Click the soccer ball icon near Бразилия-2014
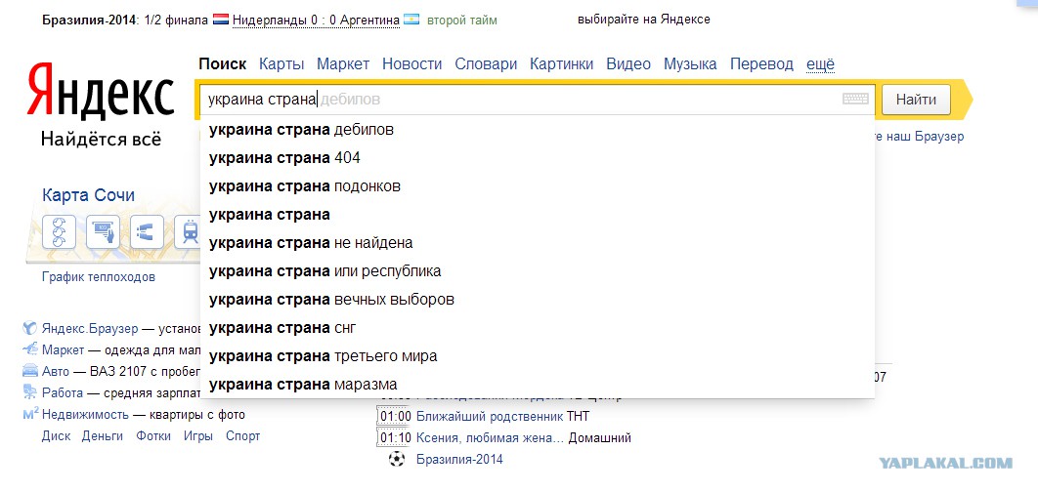Screen dimensions: 1038x492 397,458
